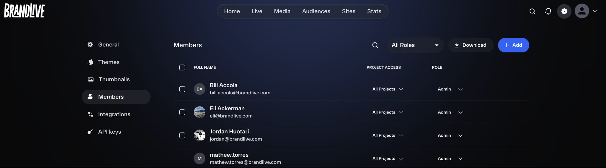The height and width of the screenshot is (168, 606).
Task: Expand the account menu chevron
Action: 595,11
